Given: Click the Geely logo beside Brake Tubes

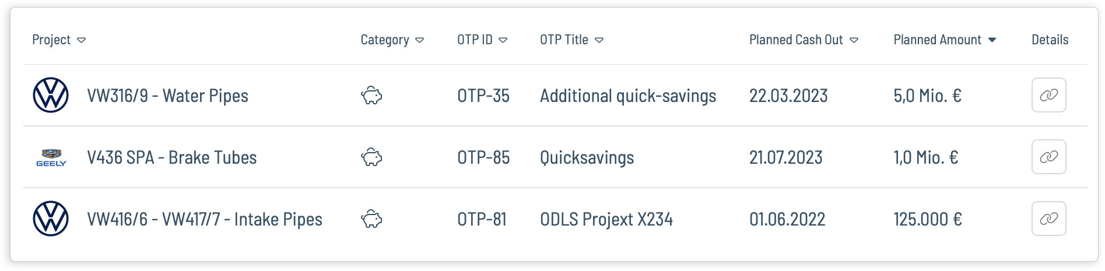Looking at the screenshot, I should 51,157.
